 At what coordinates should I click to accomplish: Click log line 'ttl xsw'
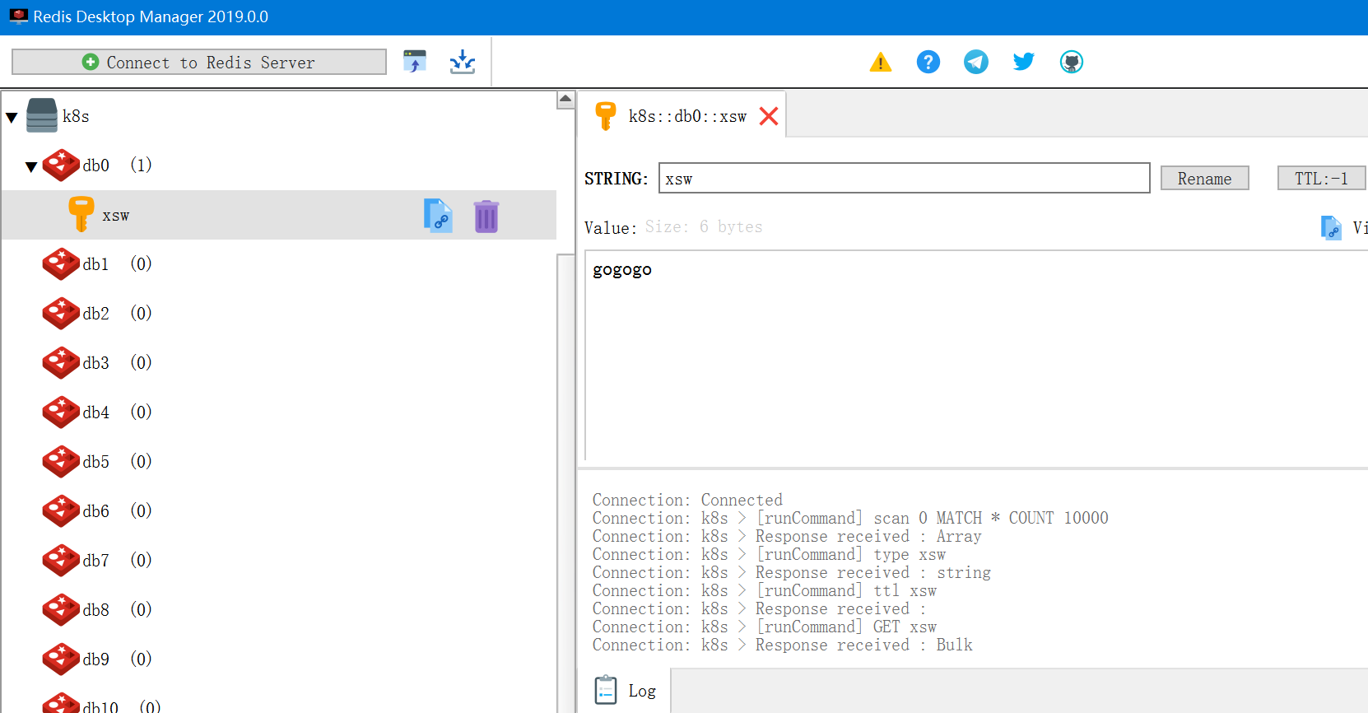coord(765,590)
